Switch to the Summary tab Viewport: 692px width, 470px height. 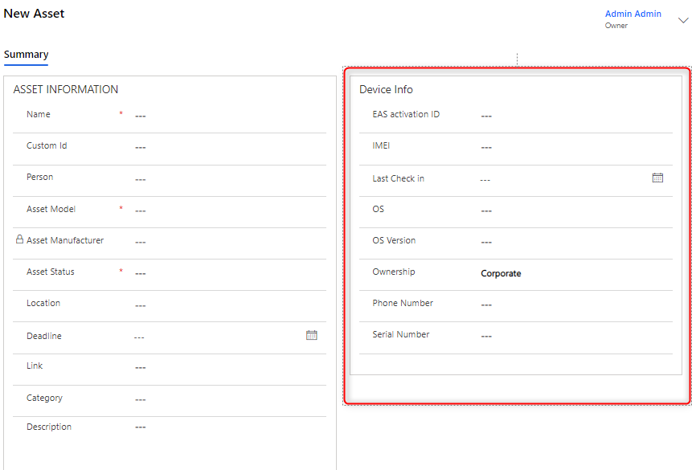pos(27,55)
